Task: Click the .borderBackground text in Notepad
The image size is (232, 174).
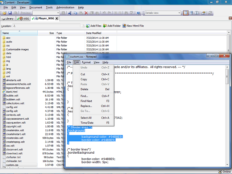Action: tap(80, 153)
